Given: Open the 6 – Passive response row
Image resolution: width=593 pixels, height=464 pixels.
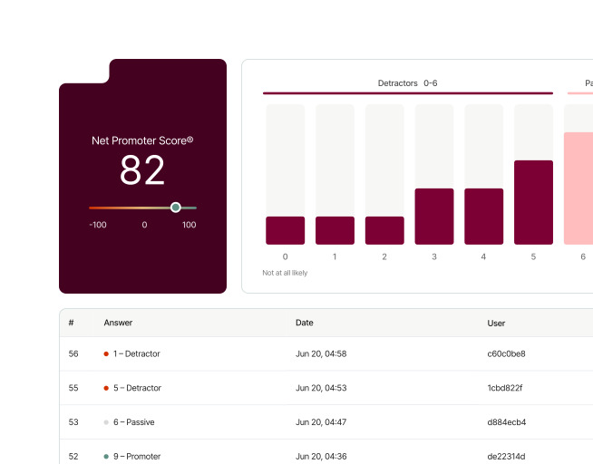Looking at the screenshot, I should pos(326,422).
